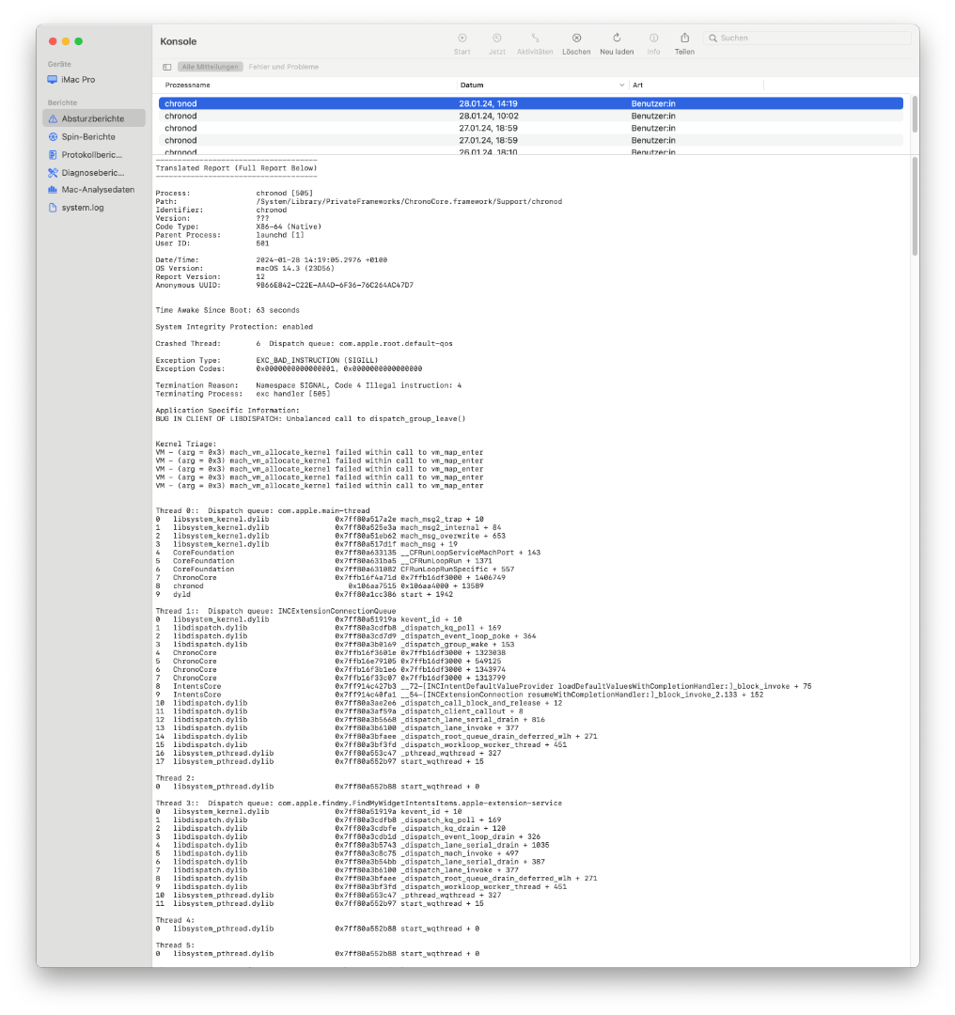Click the EXC_BAD_INSTRUCTION (SIGILL) exception text
The width and height of the screenshot is (955, 1015).
click(x=318, y=361)
